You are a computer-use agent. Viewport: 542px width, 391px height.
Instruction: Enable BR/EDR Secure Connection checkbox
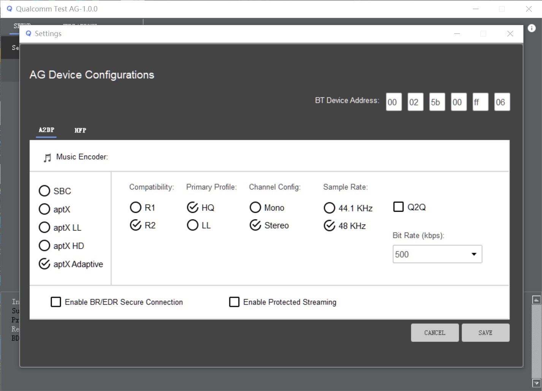point(56,302)
